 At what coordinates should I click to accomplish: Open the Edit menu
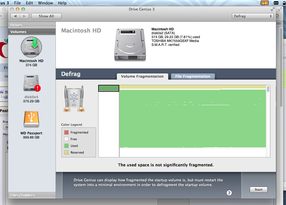coord(29,3)
